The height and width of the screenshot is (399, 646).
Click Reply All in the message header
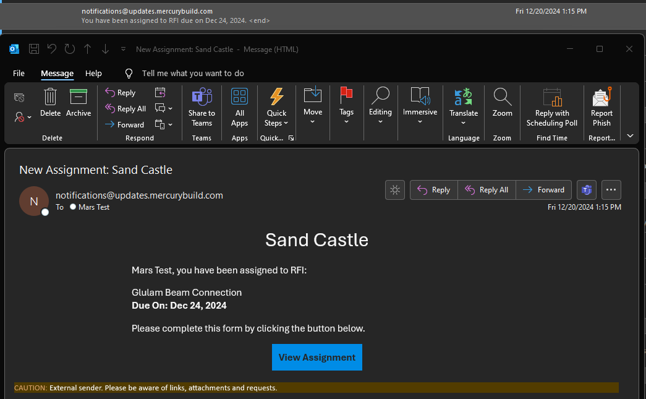click(487, 190)
